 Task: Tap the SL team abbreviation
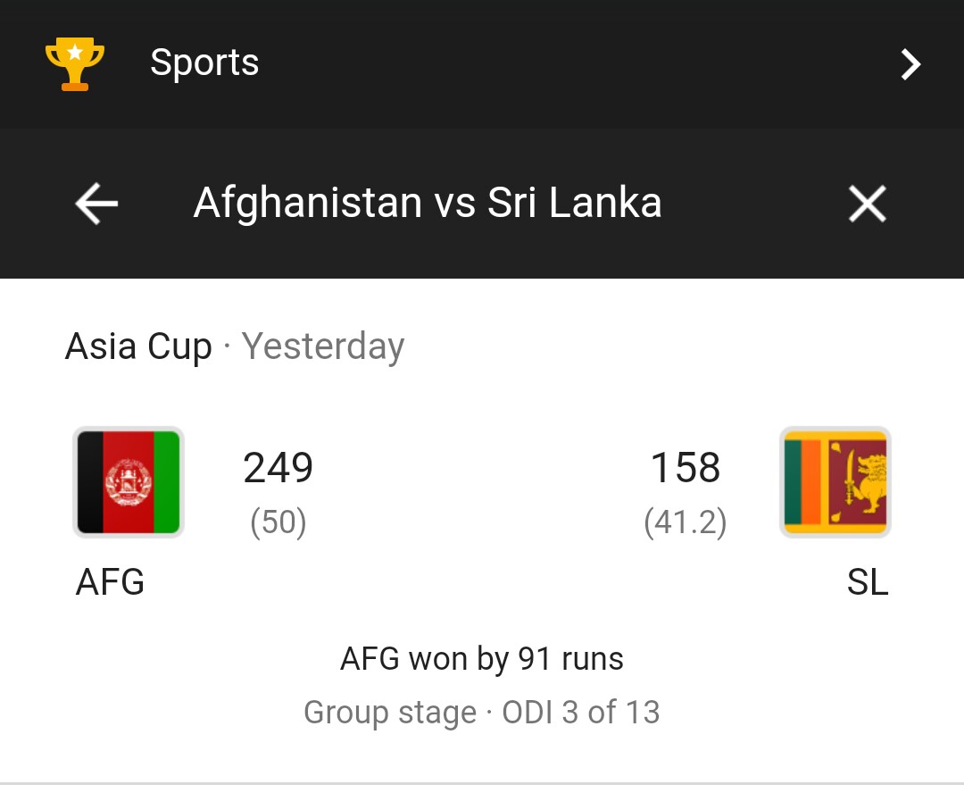click(x=867, y=582)
